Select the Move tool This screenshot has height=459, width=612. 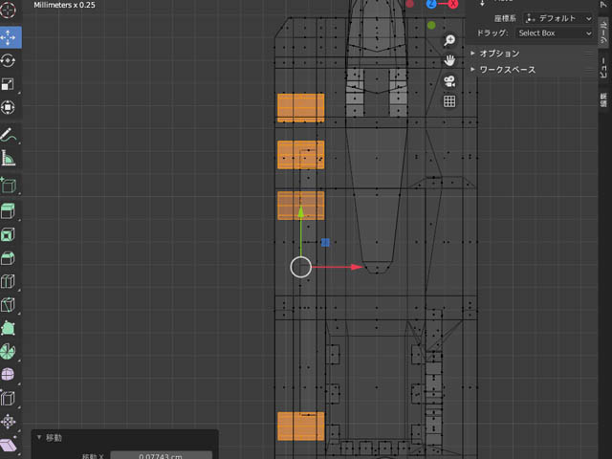pyautogui.click(x=9, y=37)
